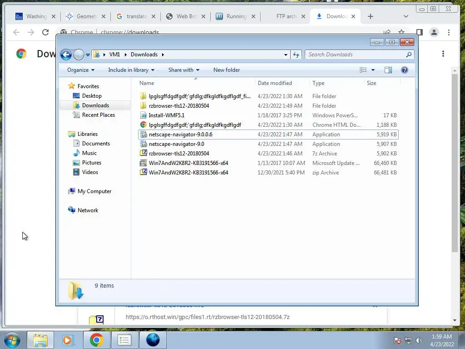Switch to the Web Bro Chrome tab
This screenshot has width=465, height=349.
tap(186, 16)
